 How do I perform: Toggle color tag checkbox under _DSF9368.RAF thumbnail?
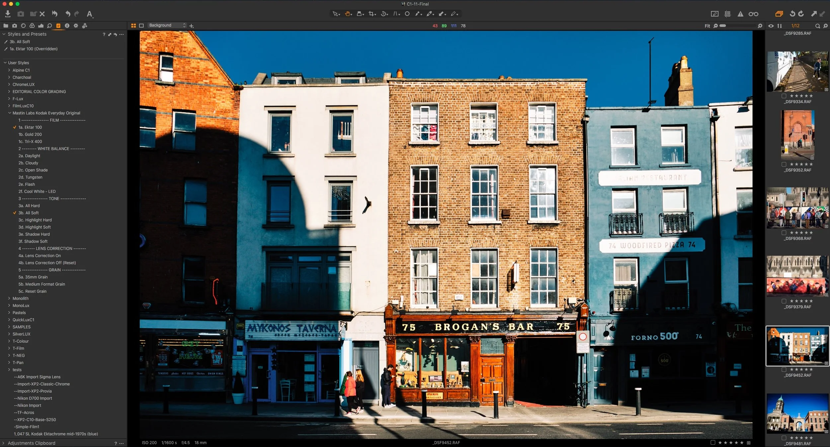pos(784,233)
